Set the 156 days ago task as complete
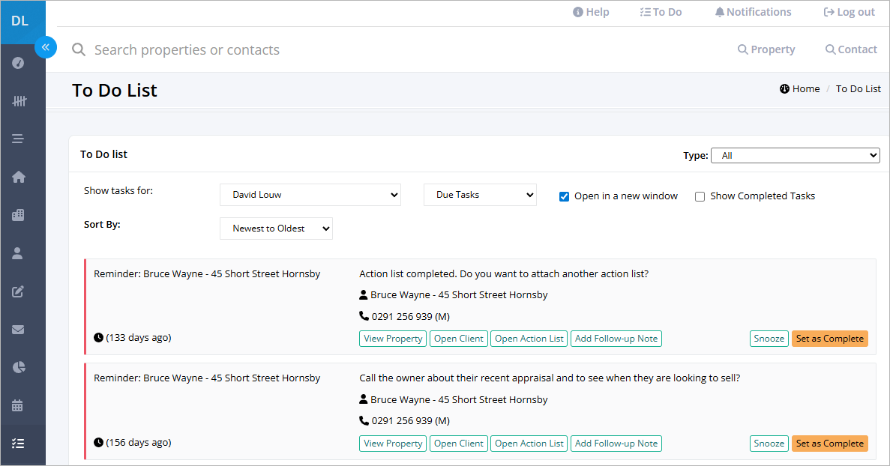890x466 pixels. (x=830, y=444)
